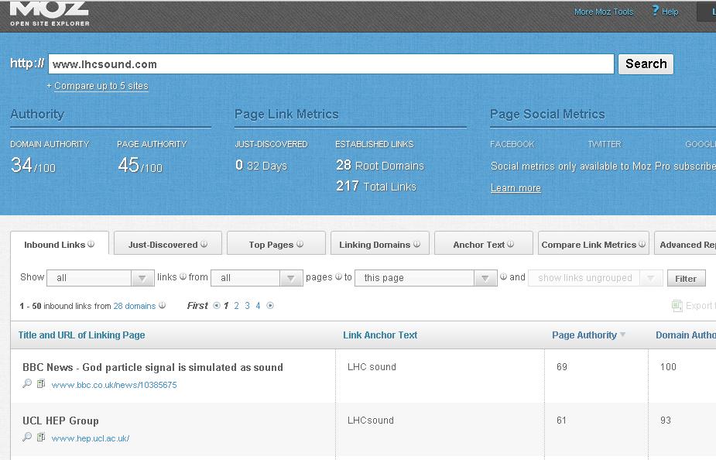
Task: Sort by 'Title and URL of Linking Page' header
Action: click(x=82, y=335)
